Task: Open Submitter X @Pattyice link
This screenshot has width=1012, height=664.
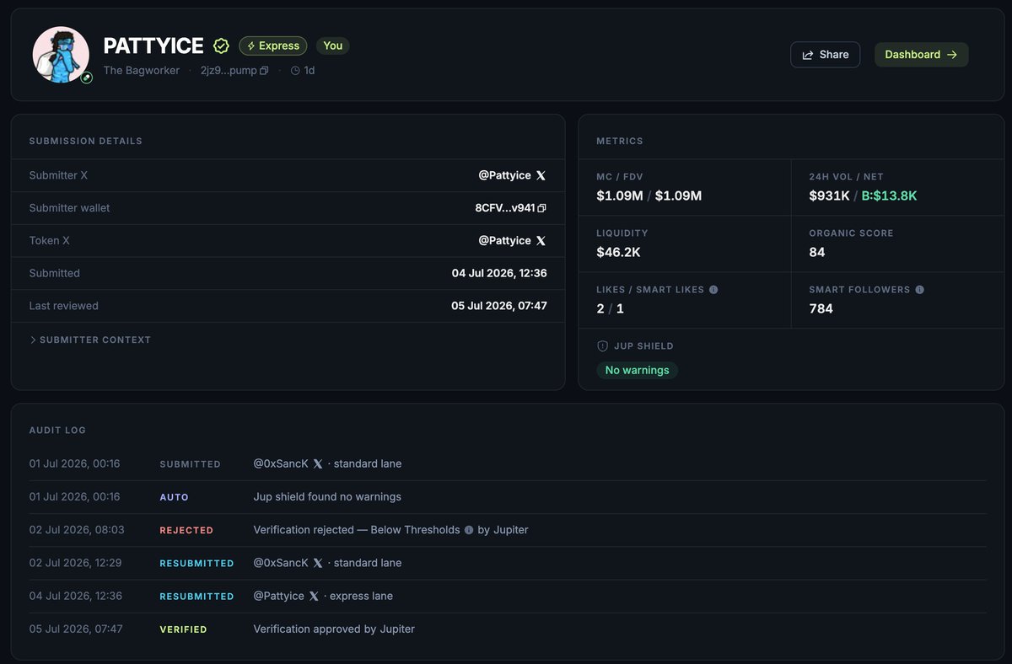Action: [x=504, y=175]
